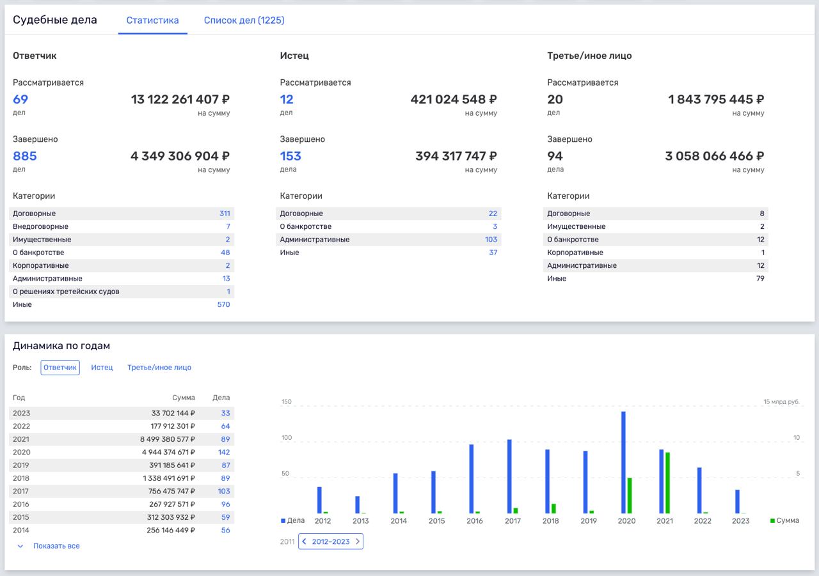The image size is (819, 576).
Task: Click the previous year range arrow
Action: (305, 541)
